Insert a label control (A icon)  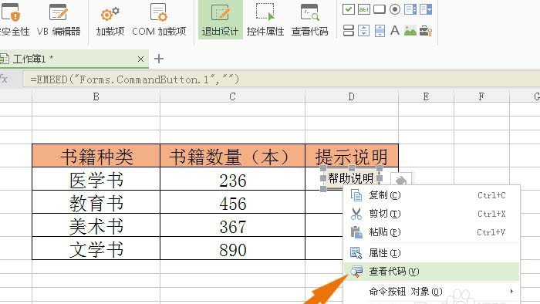click(395, 31)
